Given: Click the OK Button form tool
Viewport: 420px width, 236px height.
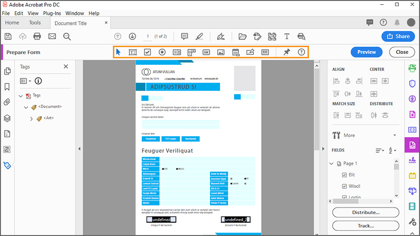Looking at the screenshot, I should point(206,52).
